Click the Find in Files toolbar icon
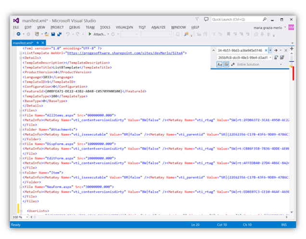Image resolution: width=306 pixels, height=239 pixels. [186, 34]
